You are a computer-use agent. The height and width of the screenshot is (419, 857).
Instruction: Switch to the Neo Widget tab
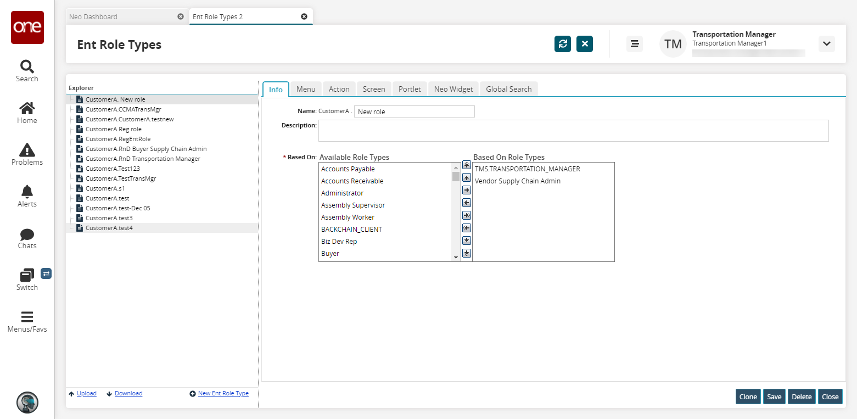453,89
